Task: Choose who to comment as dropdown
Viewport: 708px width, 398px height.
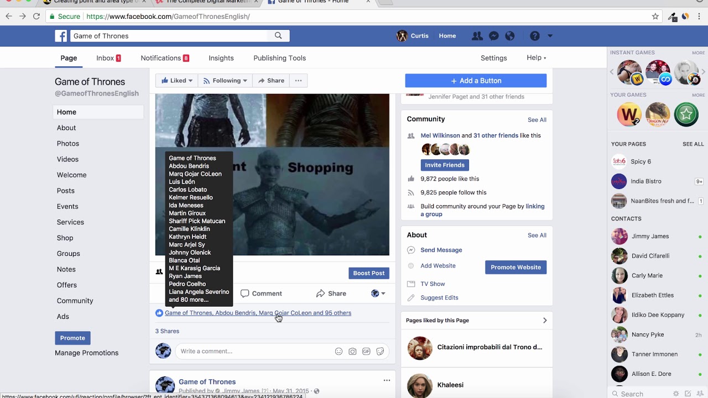Action: (378, 294)
